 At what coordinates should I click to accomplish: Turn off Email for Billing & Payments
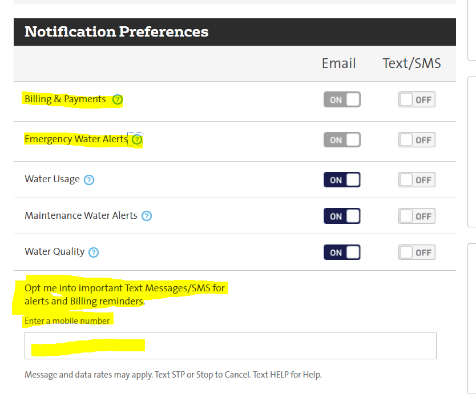coord(342,99)
